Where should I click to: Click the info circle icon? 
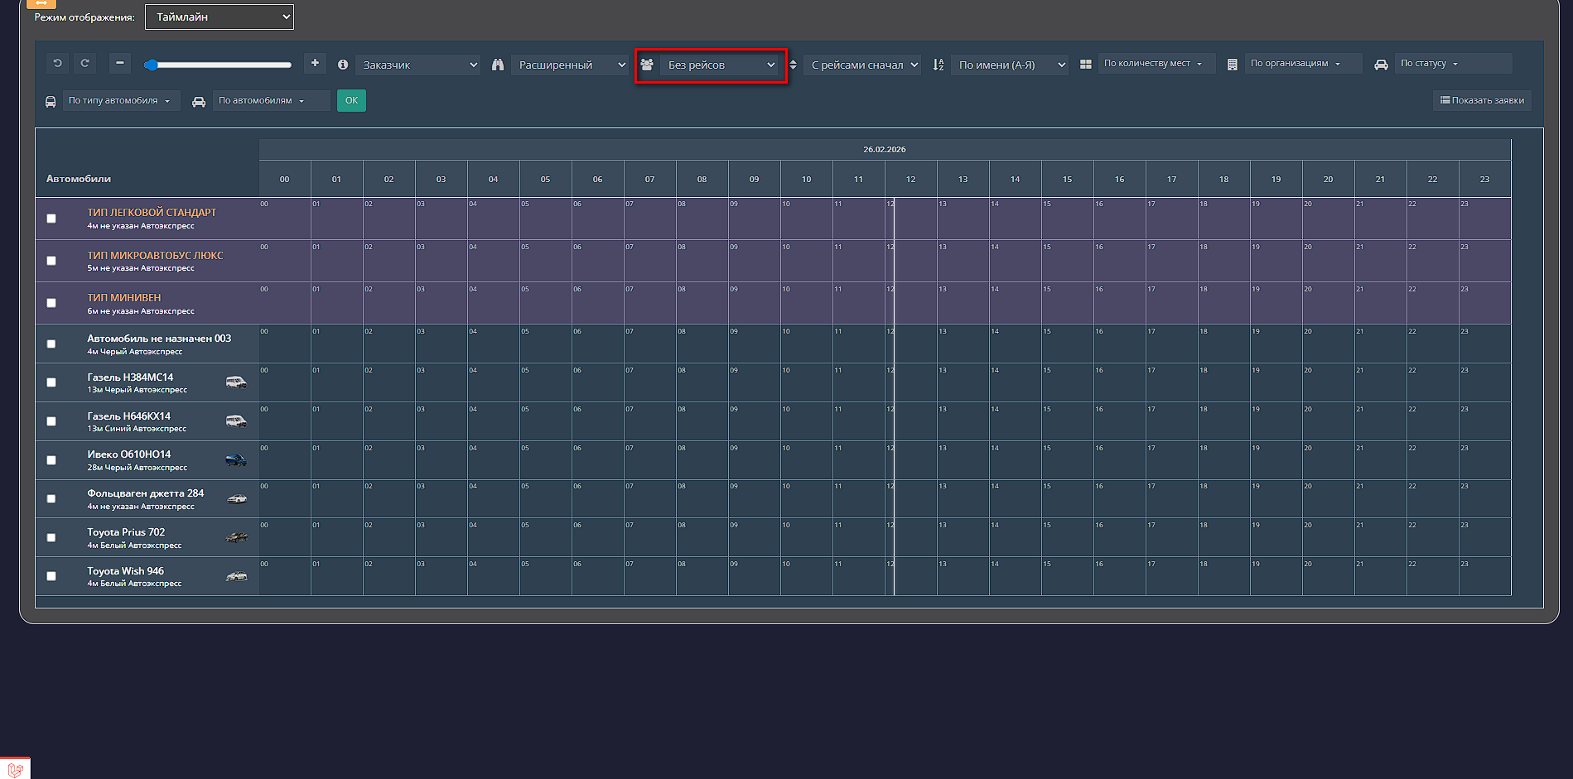click(342, 65)
